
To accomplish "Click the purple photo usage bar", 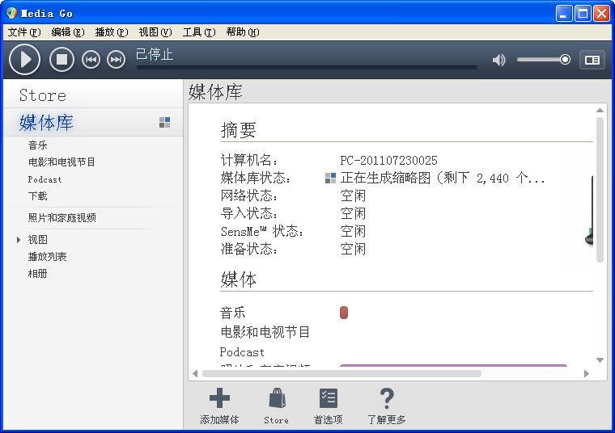I will click(x=453, y=365).
